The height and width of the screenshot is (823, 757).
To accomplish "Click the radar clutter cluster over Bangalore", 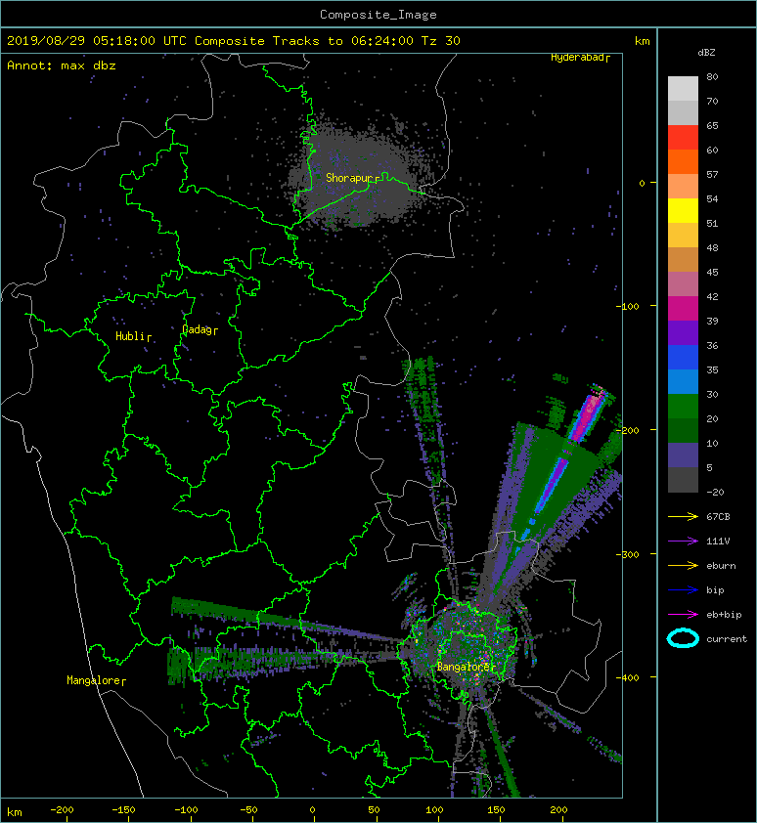I will pyautogui.click(x=463, y=645).
